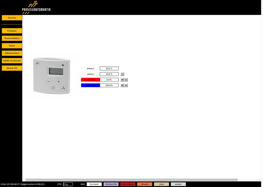The image size is (263, 187).
Task: Go to the Huonesäädin page
Action: 12,38
